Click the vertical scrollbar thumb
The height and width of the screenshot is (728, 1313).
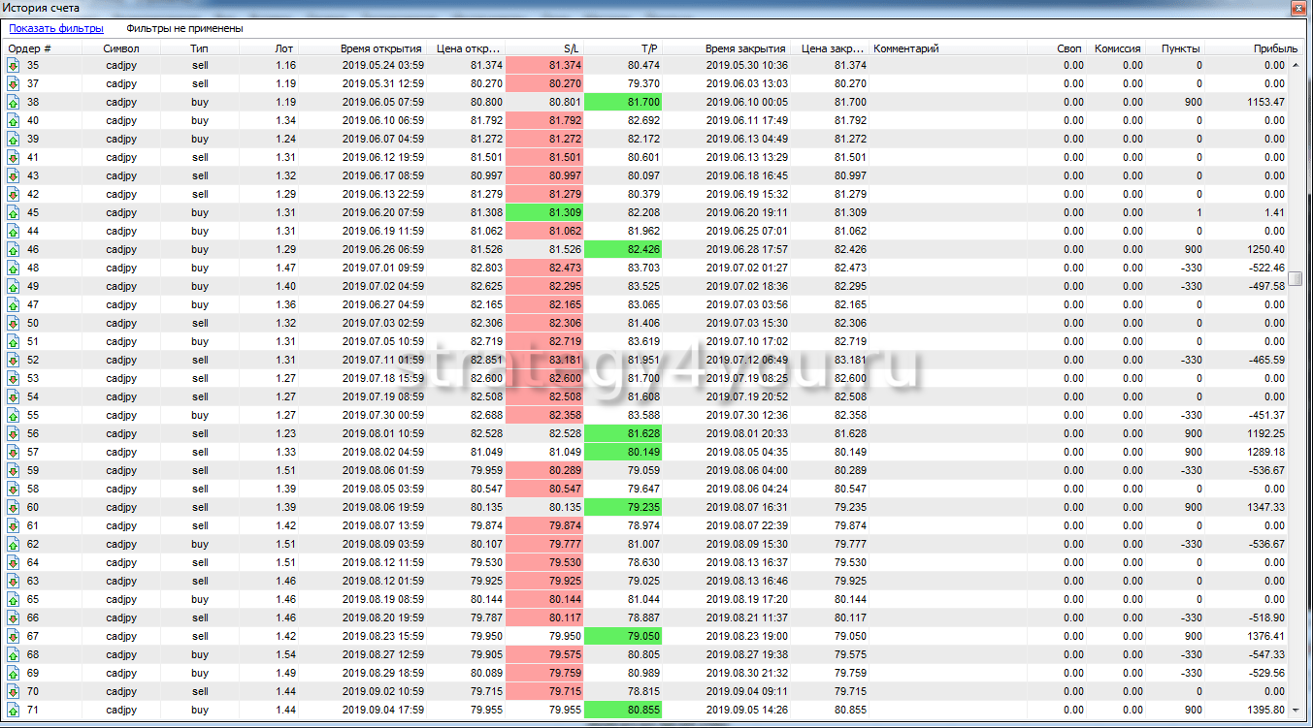(x=1295, y=279)
